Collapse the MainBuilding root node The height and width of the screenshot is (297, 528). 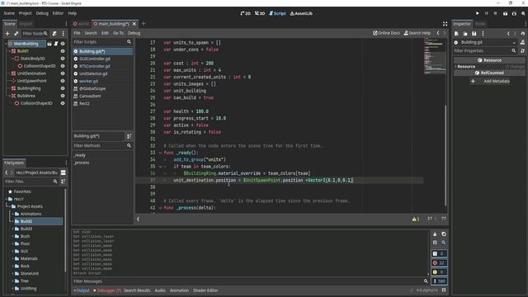pos(6,44)
